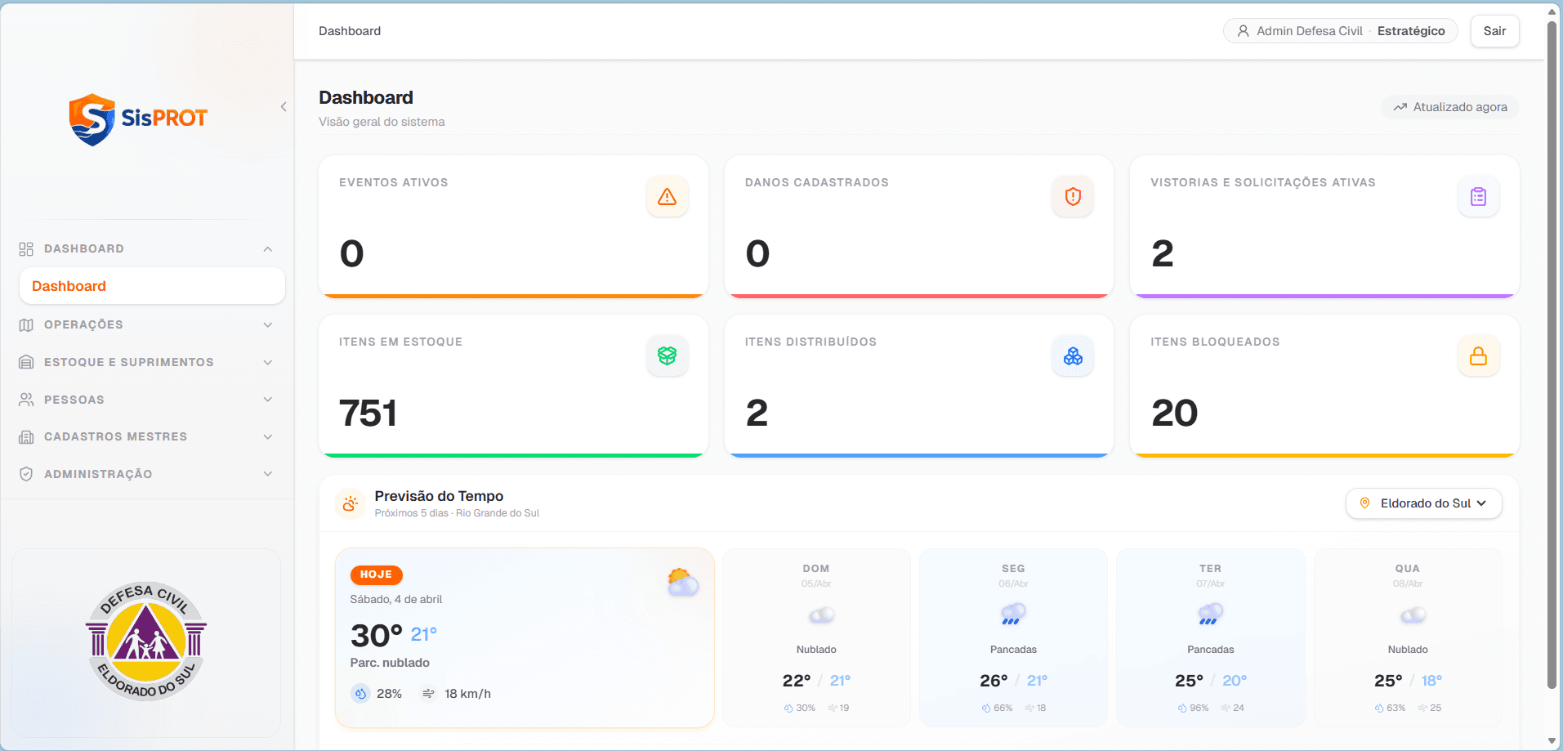Click the Defesa Civil Eldorado do Sul emblem
This screenshot has width=1563, height=751.
146,641
